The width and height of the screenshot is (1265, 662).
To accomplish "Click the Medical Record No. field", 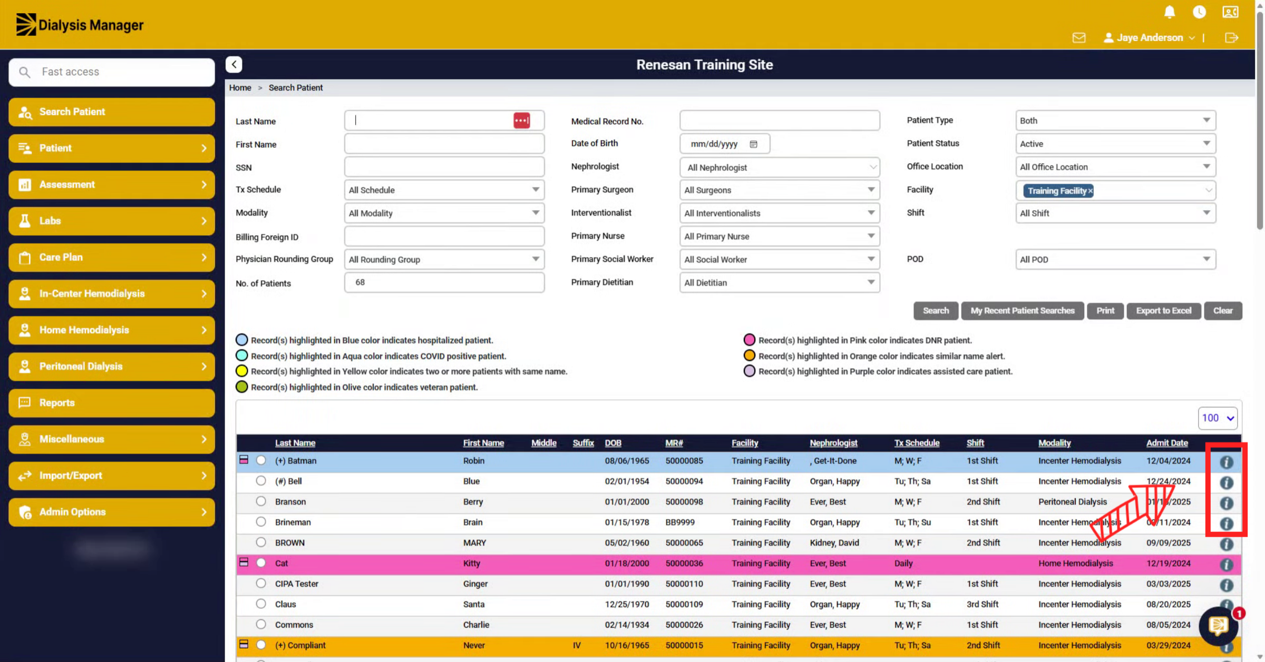I will (780, 121).
